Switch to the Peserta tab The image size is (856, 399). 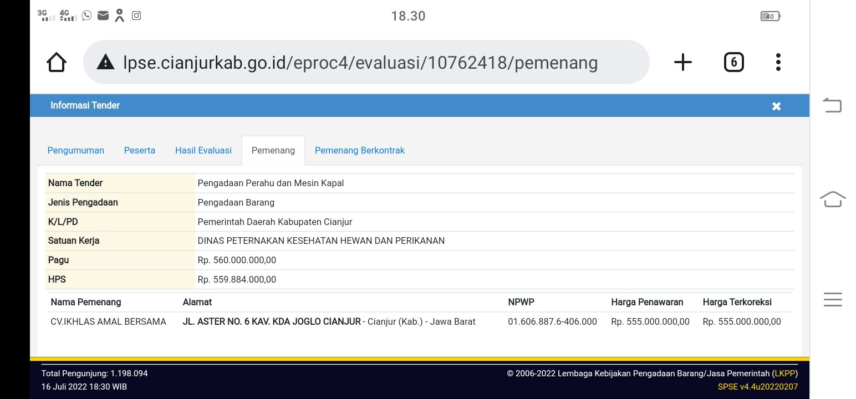[x=140, y=151]
